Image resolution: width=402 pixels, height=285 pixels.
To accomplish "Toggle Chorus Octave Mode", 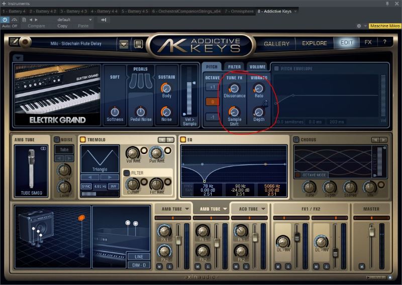I will tap(297, 175).
